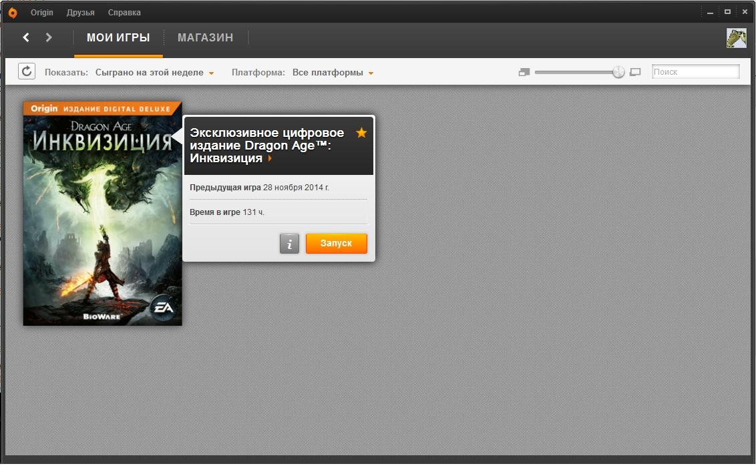Minimize the Origin window
This screenshot has width=756, height=474.
(x=710, y=13)
